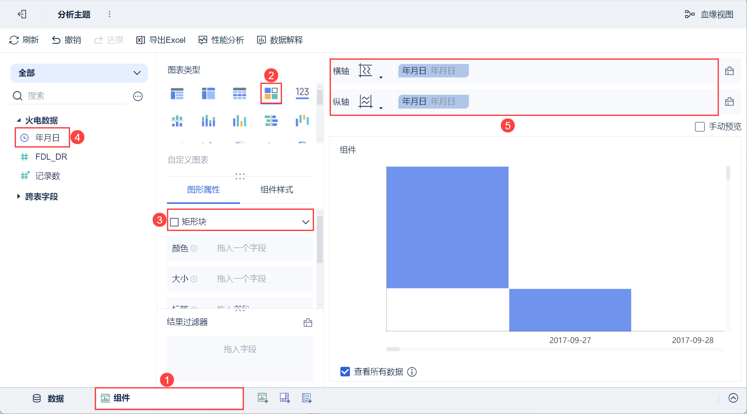Click the clear icon for 结果过滤器
The image size is (747, 414).
click(308, 322)
